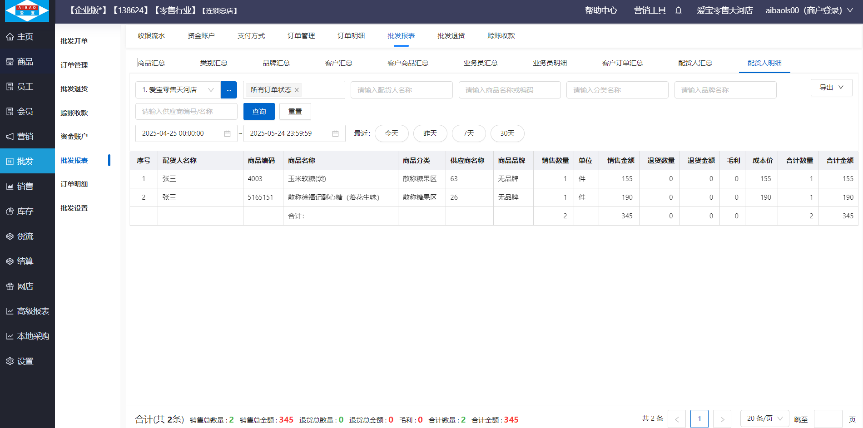Open 类别汇总 report tab
This screenshot has height=428, width=863.
213,63
